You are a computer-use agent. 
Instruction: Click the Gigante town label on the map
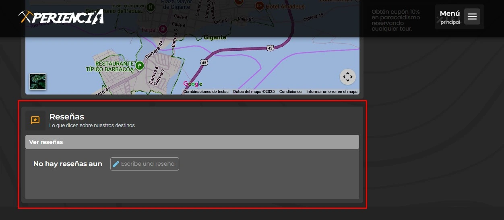(215, 37)
